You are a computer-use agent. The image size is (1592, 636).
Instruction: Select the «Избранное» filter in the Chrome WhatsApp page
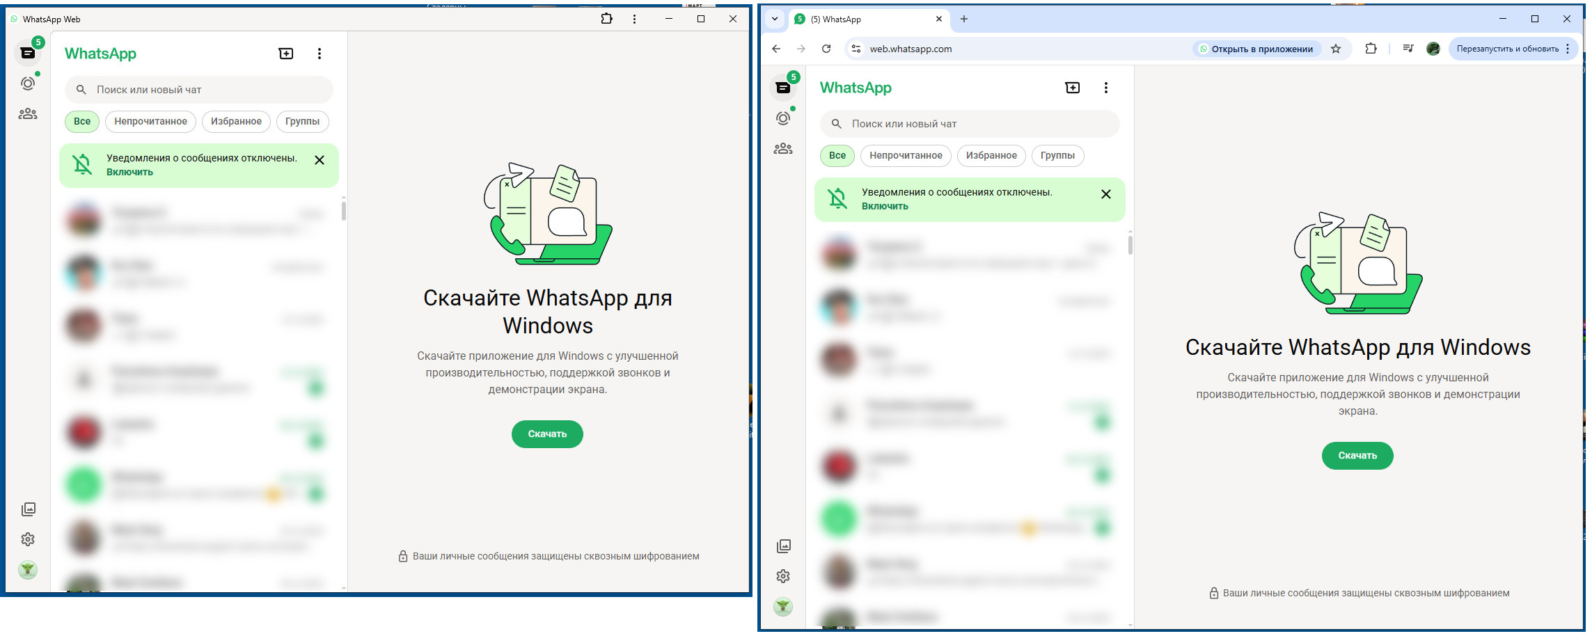[x=991, y=155]
